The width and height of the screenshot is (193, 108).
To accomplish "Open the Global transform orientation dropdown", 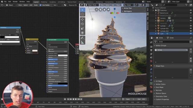I will (129, 5).
